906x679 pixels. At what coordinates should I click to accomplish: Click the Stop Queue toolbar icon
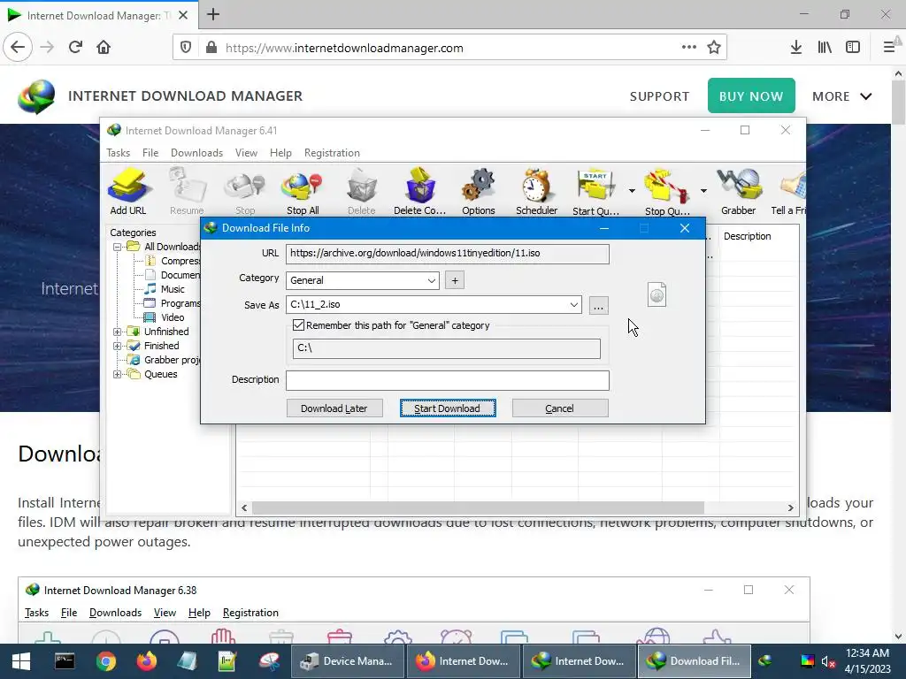(667, 192)
